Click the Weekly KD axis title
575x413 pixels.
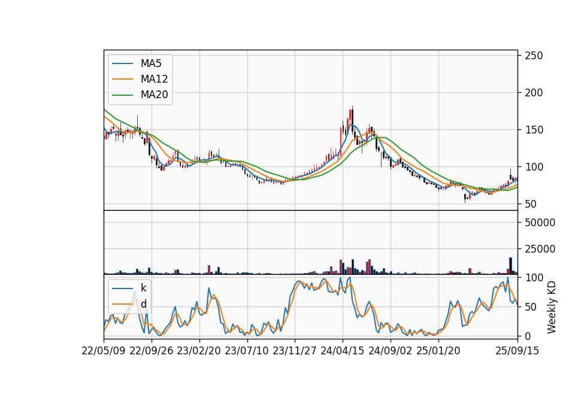click(x=552, y=307)
